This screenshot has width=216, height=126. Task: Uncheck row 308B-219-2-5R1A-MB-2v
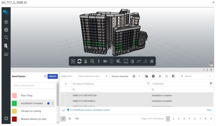66,101
